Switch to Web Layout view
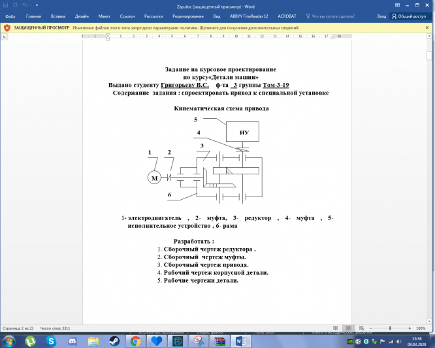Viewport: 435px width, 348px height. coord(361,328)
